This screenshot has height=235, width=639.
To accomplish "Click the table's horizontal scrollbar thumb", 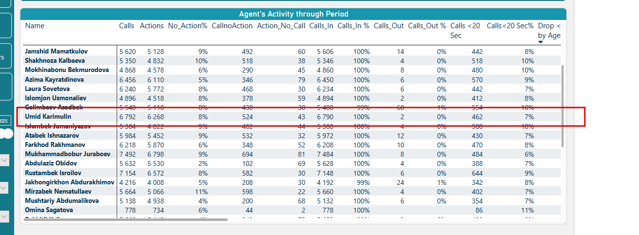I will click(x=125, y=220).
